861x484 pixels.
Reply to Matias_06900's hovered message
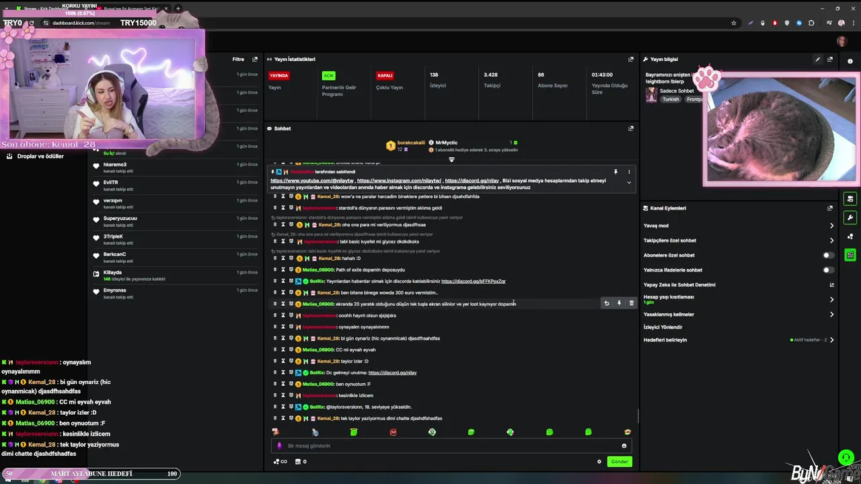pyautogui.click(x=607, y=303)
